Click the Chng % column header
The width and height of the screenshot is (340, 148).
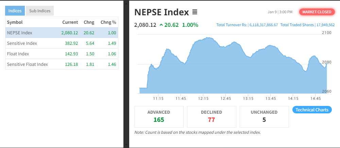(x=108, y=22)
